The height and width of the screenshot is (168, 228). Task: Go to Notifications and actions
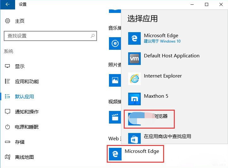pos(27,112)
